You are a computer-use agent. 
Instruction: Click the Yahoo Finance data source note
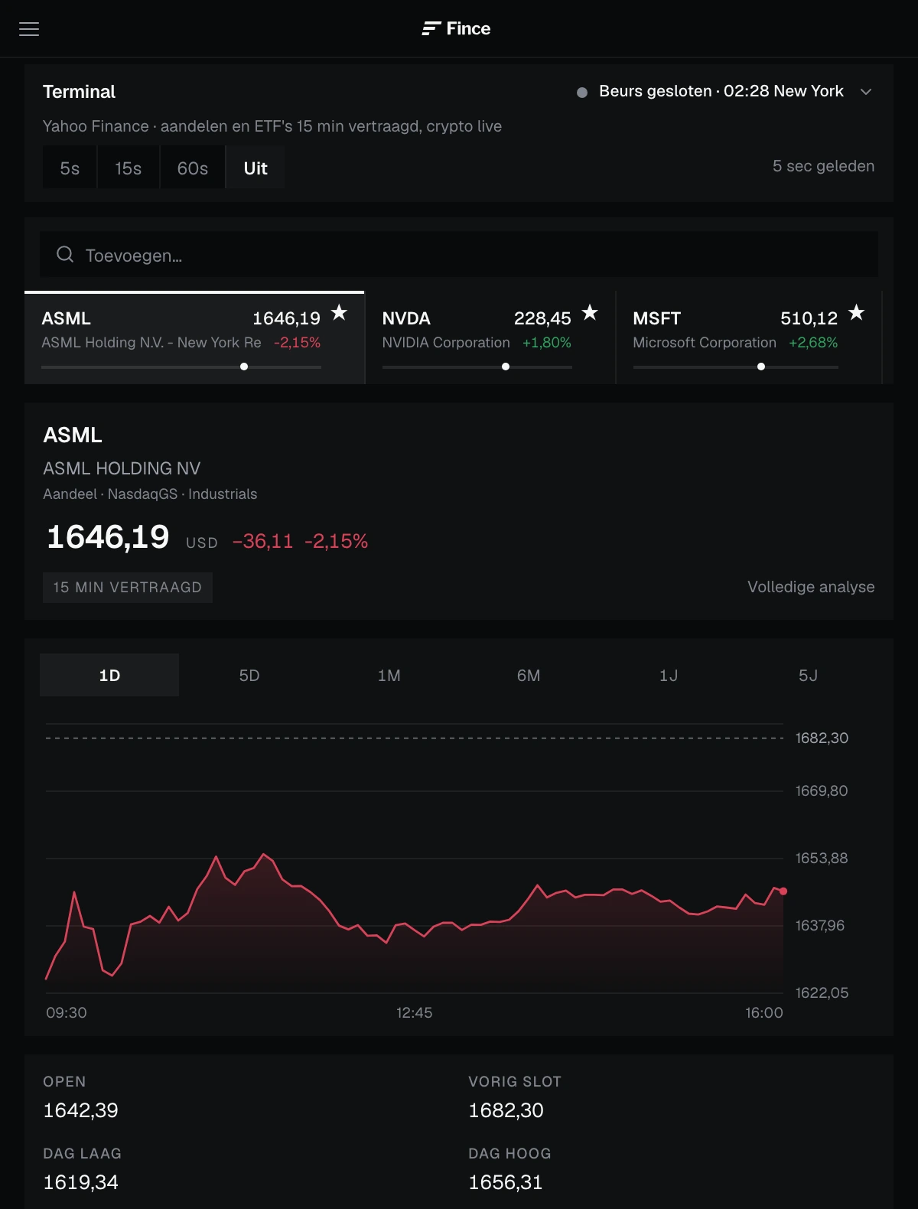point(272,126)
